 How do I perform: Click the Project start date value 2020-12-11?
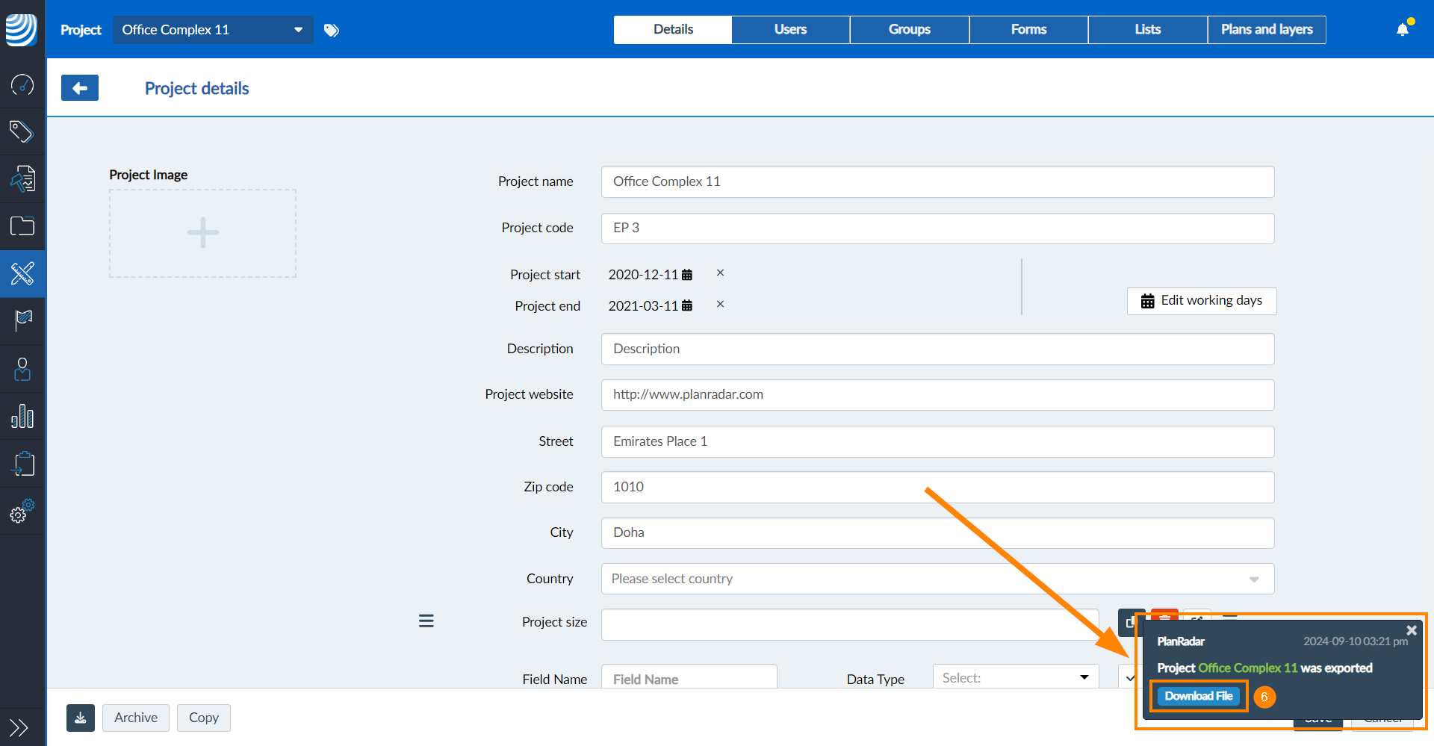tap(643, 275)
